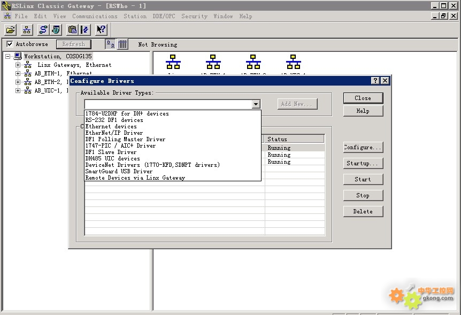Choose DF1 Slave Driver from the list
The image size is (461, 315).
coord(173,152)
